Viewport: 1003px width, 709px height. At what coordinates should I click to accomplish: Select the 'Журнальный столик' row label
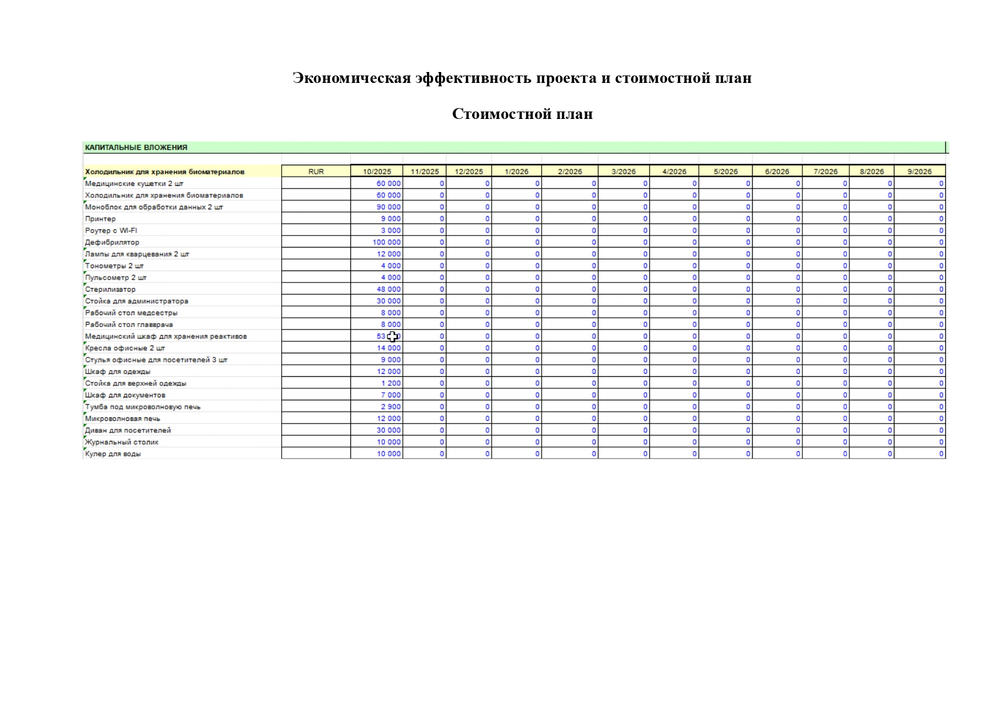click(122, 442)
